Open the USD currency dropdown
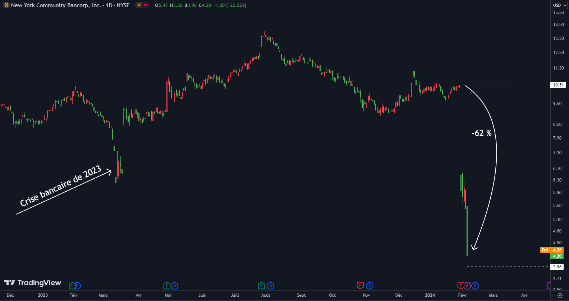569x301 pixels. click(559, 5)
